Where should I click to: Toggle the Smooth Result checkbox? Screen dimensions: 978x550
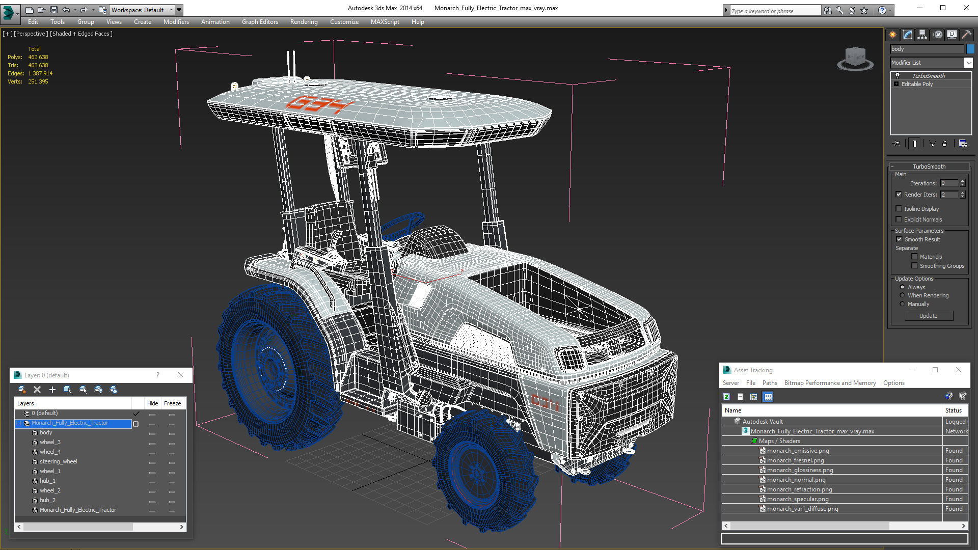coord(899,239)
